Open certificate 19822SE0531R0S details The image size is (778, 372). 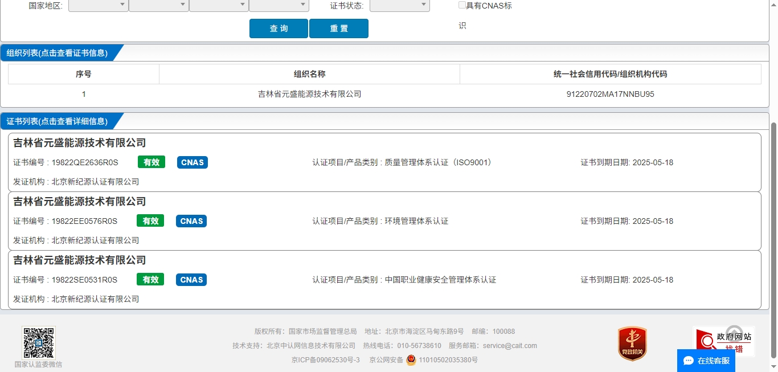pos(384,280)
